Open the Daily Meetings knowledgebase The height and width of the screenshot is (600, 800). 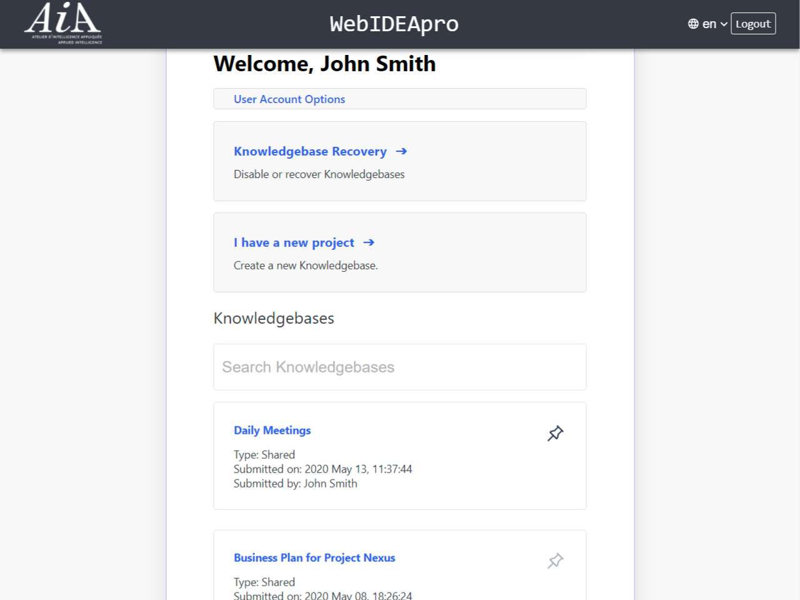[272, 430]
